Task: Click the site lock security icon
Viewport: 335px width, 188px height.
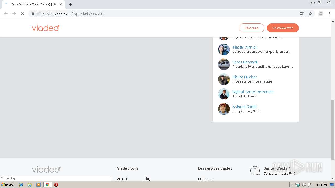Action: coord(33,14)
